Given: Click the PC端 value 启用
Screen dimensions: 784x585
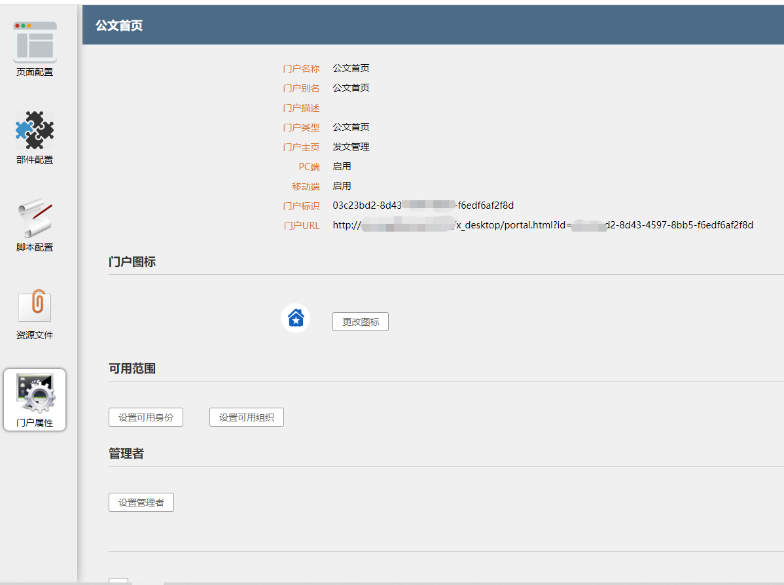Looking at the screenshot, I should tap(342, 166).
